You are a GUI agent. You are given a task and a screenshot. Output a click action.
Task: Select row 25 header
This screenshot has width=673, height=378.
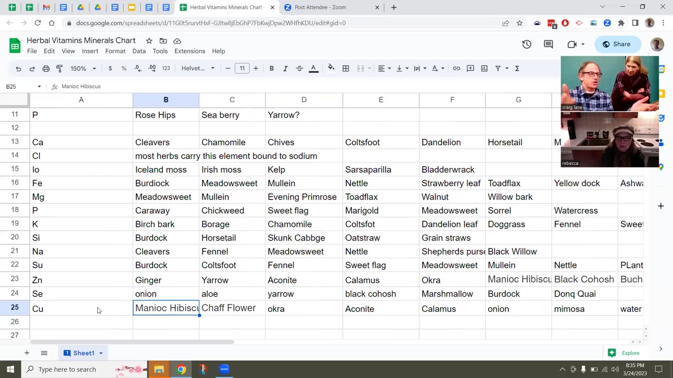[x=15, y=308]
